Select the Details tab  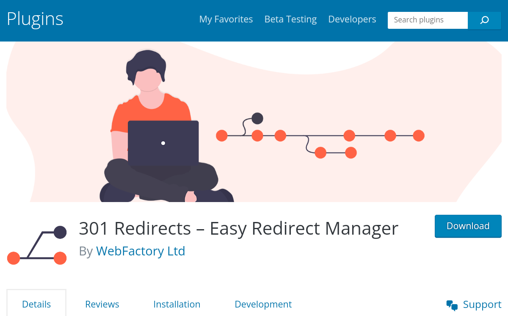(36, 304)
